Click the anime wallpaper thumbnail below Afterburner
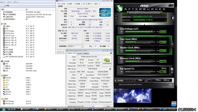 click(133, 96)
